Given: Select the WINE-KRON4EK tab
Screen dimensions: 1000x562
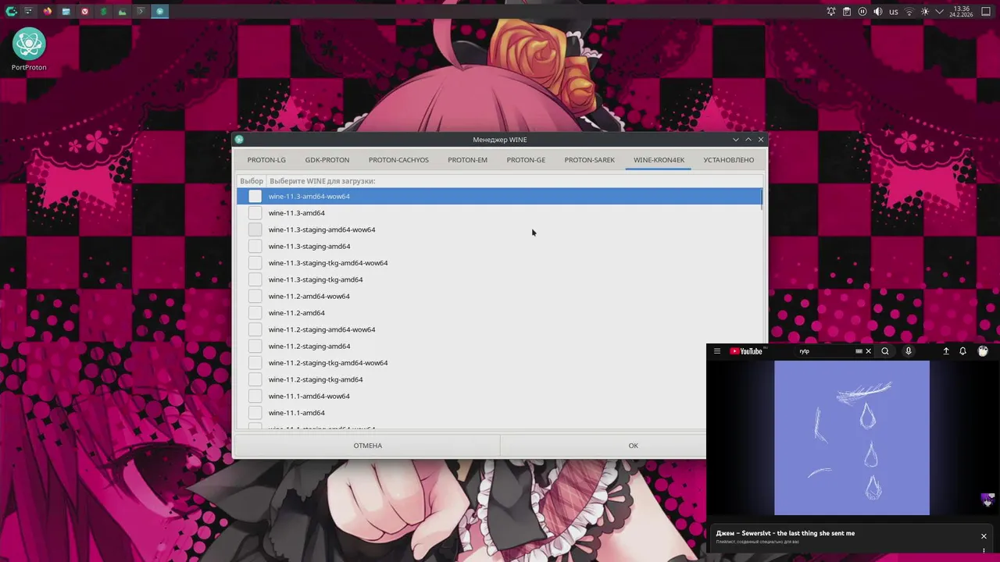Looking at the screenshot, I should 659,160.
